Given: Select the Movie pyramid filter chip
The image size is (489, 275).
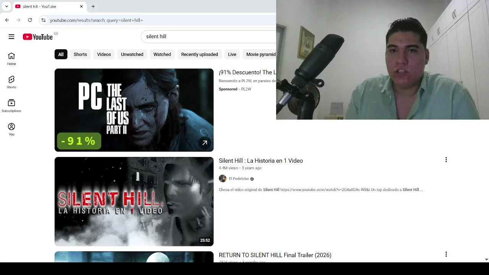Looking at the screenshot, I should point(260,54).
